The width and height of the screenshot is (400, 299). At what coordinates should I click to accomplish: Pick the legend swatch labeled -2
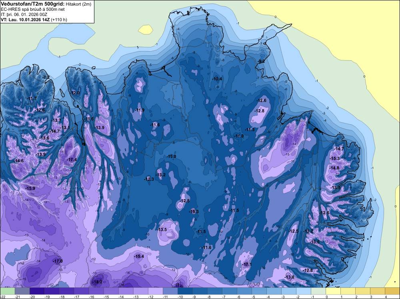click(x=303, y=291)
